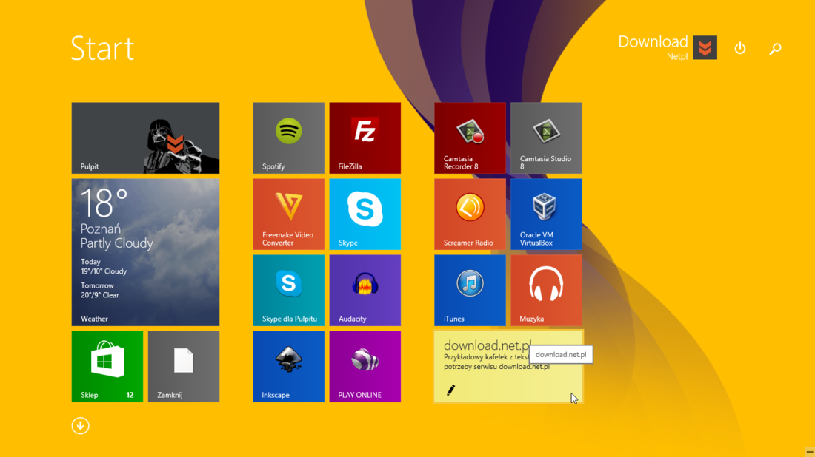Launch Inkscape
Image resolution: width=815 pixels, height=457 pixels.
(x=288, y=367)
